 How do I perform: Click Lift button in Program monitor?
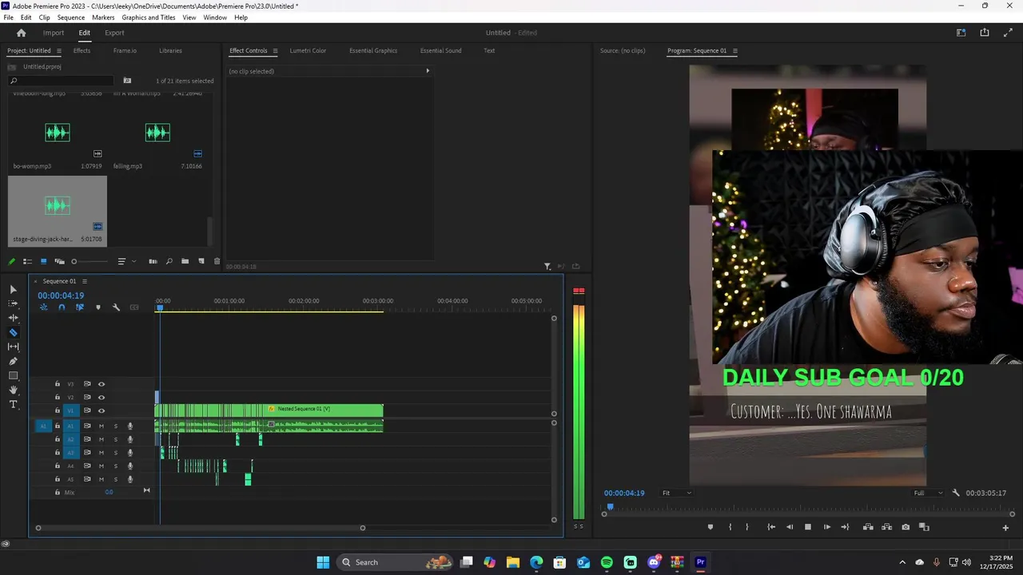click(868, 527)
